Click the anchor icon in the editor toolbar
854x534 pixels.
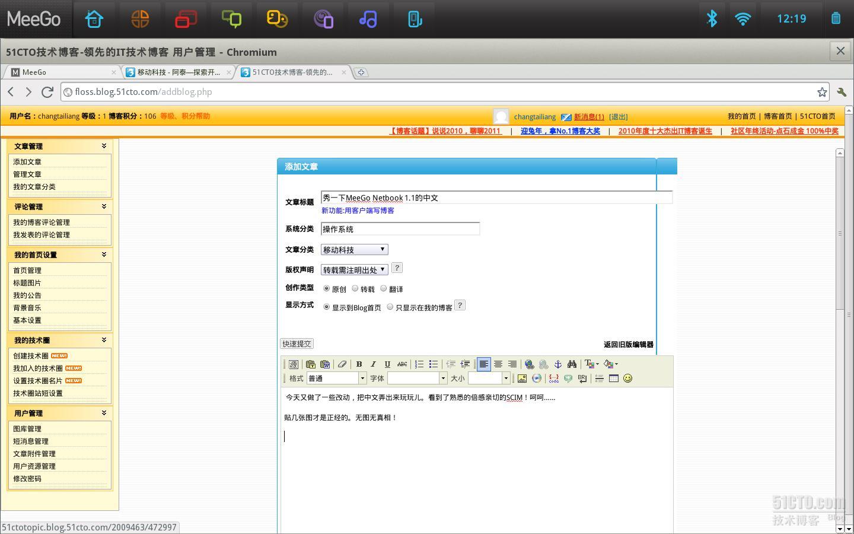tap(557, 364)
